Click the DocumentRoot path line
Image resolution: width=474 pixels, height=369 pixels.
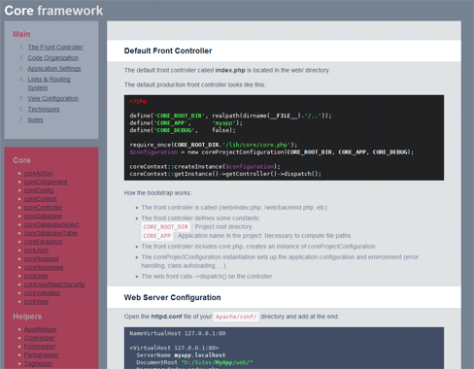[x=194, y=362]
